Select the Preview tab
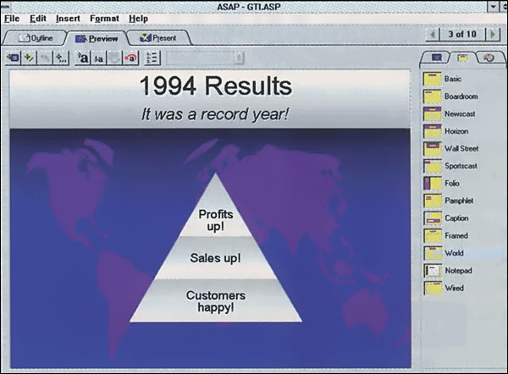Screen dimensions: 508x374 coord(97,39)
